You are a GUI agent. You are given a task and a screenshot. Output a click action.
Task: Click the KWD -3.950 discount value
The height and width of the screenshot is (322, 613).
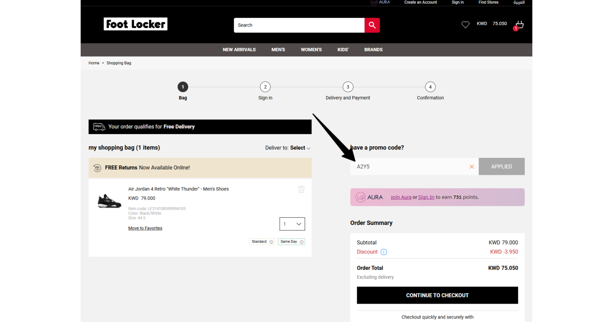504,252
